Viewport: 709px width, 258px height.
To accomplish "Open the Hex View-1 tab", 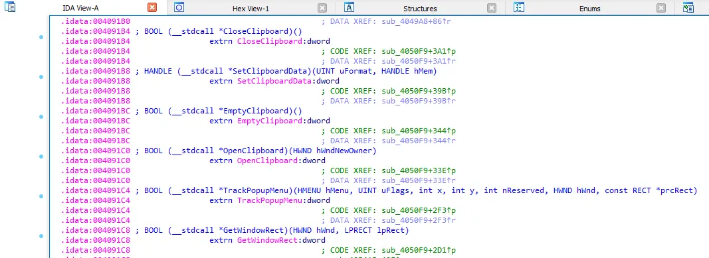I will pos(251,9).
